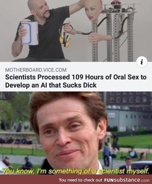Click the people sitting on the lawn, left side

point(16,141)
